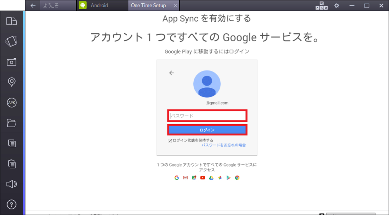
Task: Click the back arrow in title bar
Action: (33, 5)
